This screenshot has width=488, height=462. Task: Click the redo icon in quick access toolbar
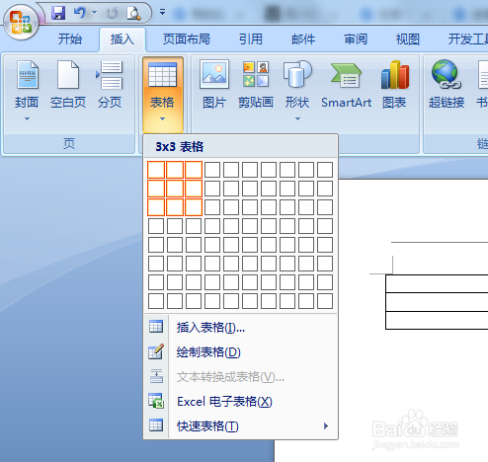[112, 13]
